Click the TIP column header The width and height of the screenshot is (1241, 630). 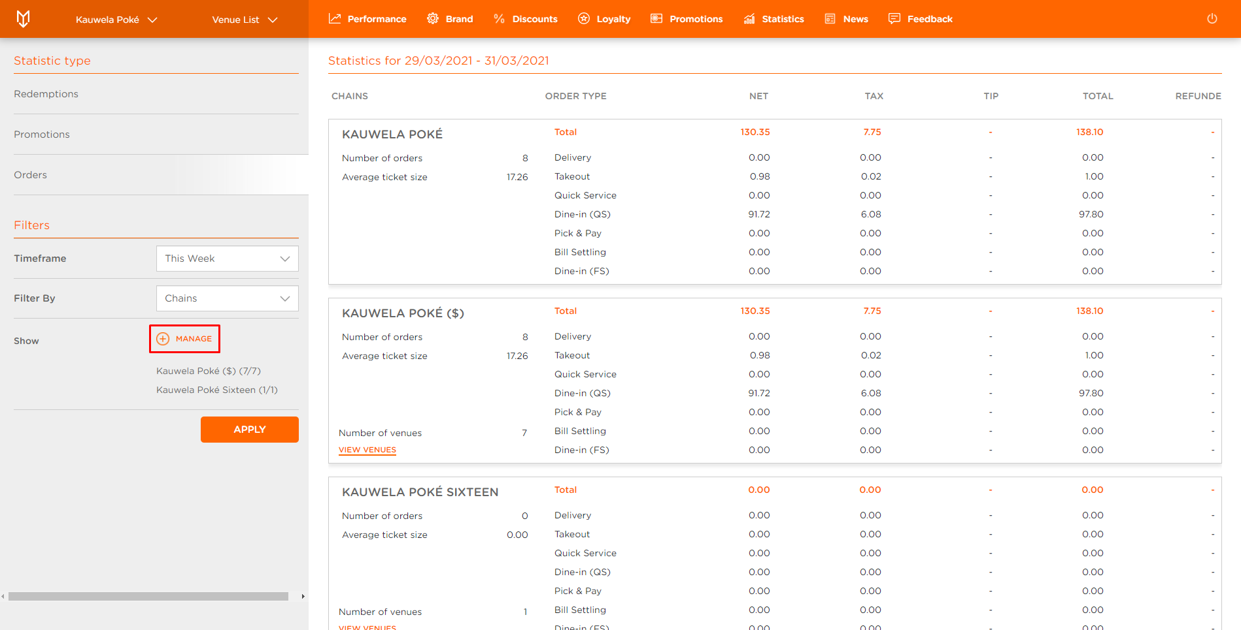(x=991, y=96)
